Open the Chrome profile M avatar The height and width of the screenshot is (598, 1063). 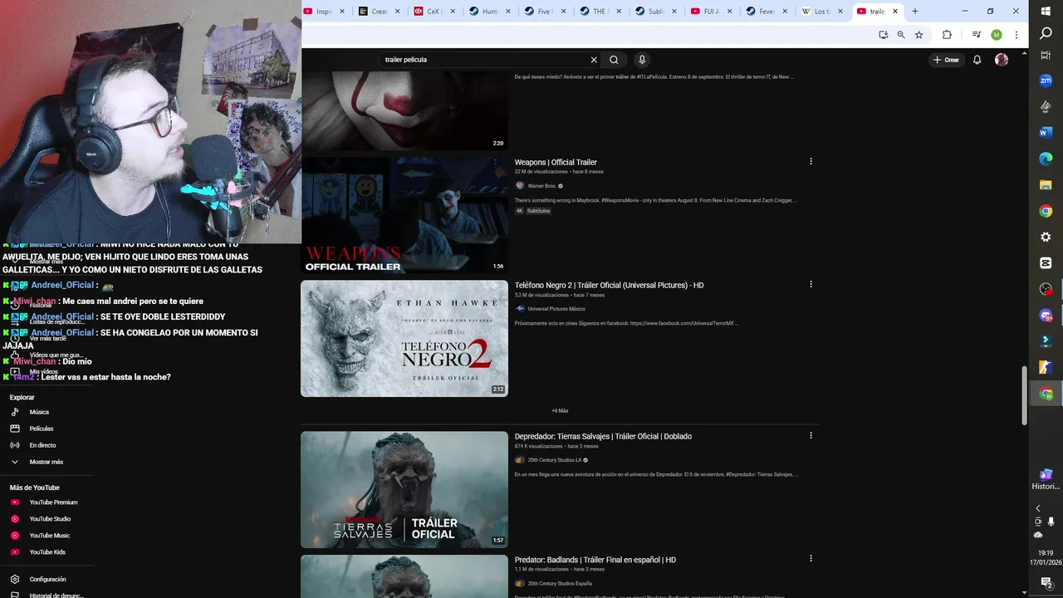pyautogui.click(x=997, y=35)
